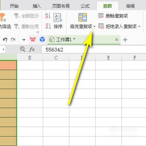Open the large 排序 sort dialog icon

click(58, 18)
